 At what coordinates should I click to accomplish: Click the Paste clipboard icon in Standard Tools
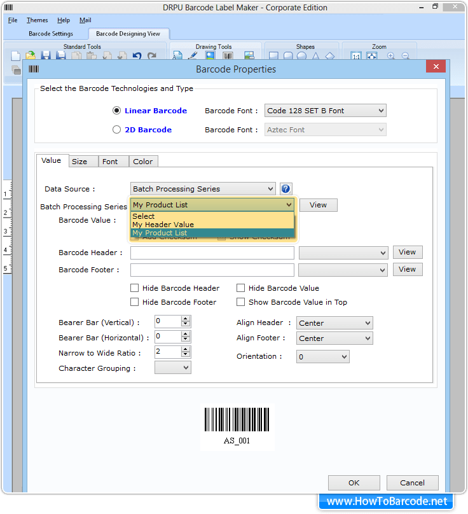(92, 56)
